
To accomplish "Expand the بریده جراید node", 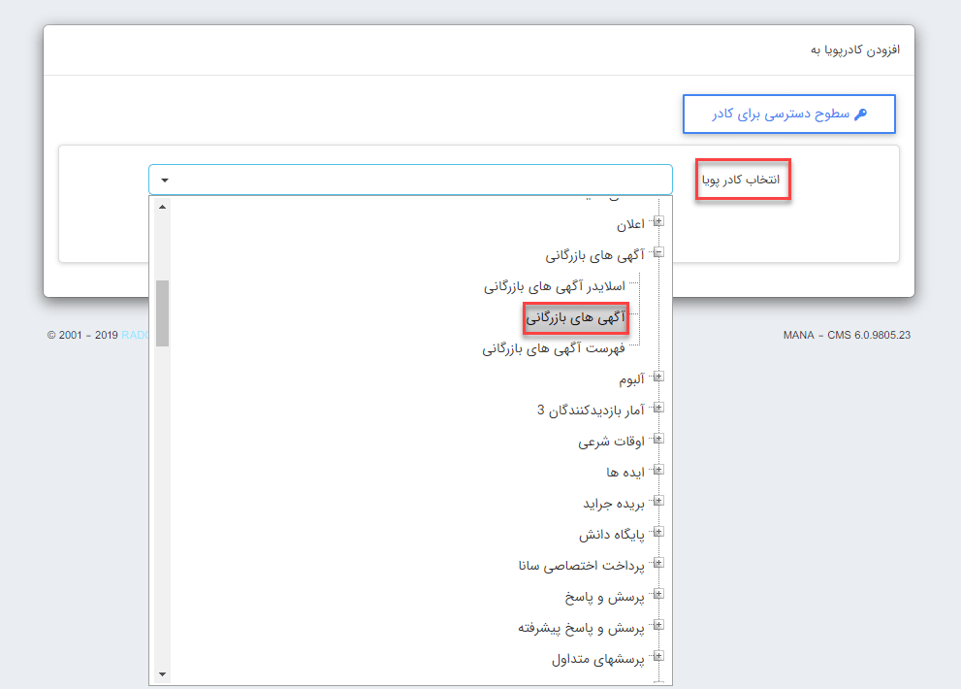I will coord(658,502).
